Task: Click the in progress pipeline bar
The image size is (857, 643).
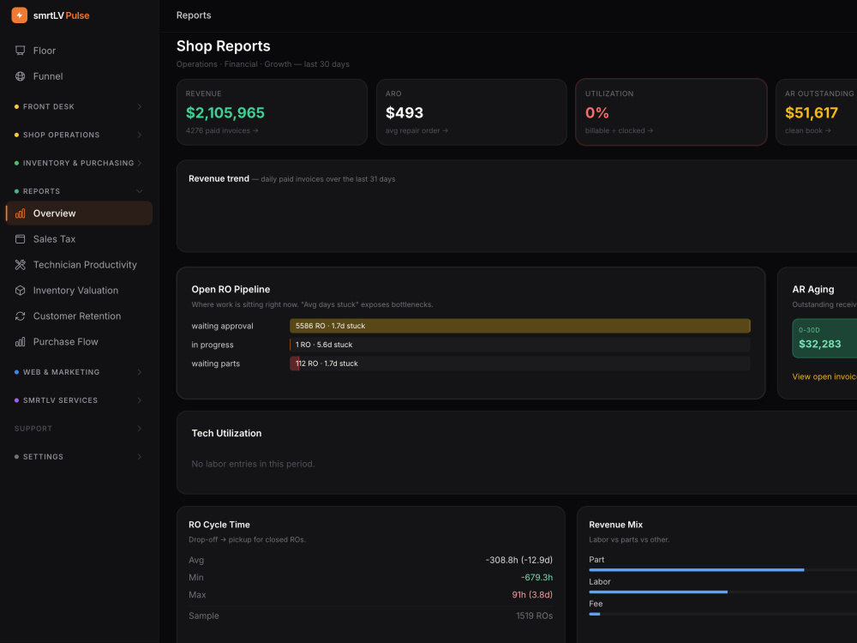Action: (520, 345)
